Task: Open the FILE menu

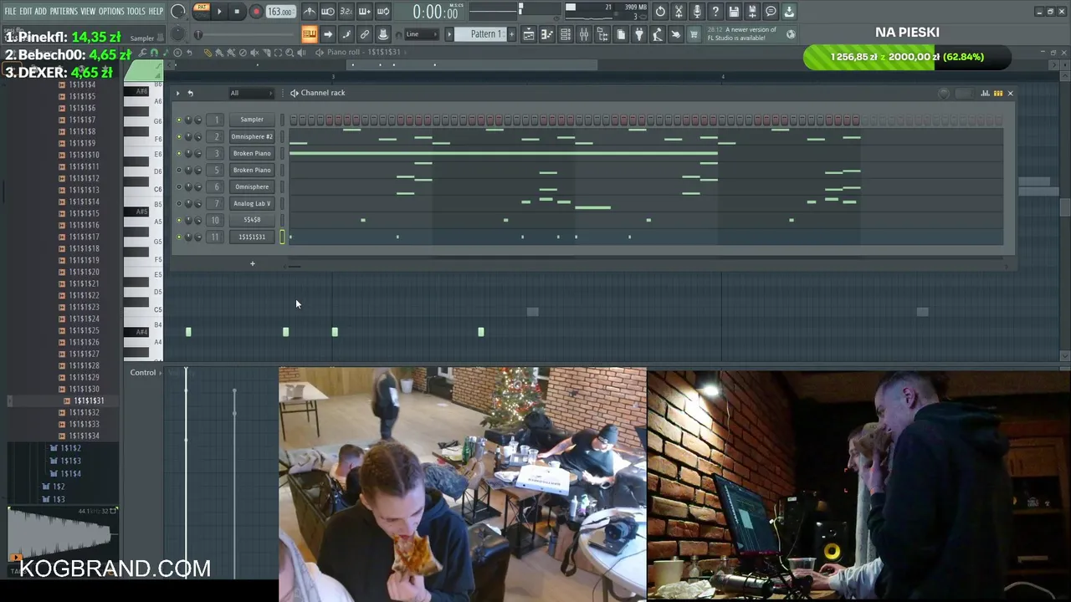Action: [x=11, y=12]
